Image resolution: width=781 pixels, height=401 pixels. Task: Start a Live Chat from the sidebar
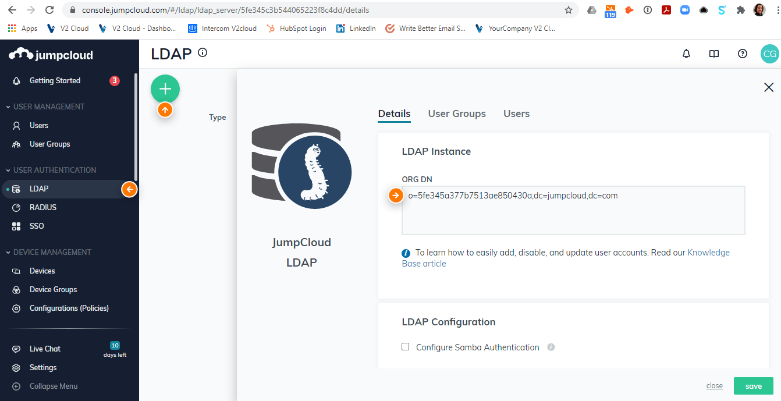(45, 349)
